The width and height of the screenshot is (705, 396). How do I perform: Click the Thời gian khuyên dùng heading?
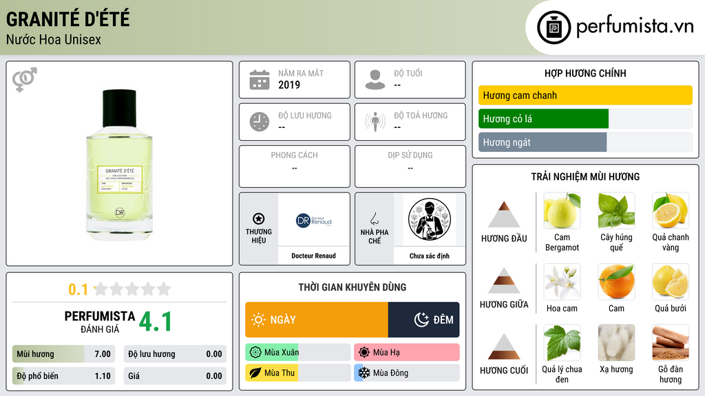click(x=352, y=287)
